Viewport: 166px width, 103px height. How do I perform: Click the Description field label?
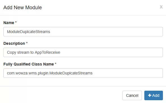point(14,43)
